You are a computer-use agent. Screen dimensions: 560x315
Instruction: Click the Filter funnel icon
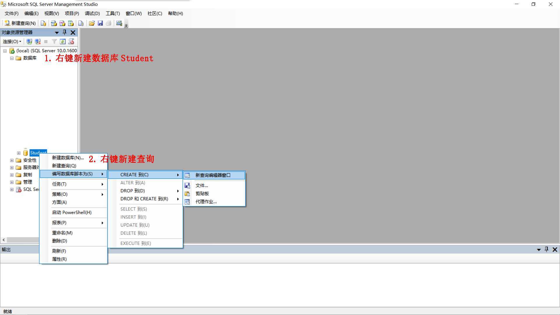(54, 41)
